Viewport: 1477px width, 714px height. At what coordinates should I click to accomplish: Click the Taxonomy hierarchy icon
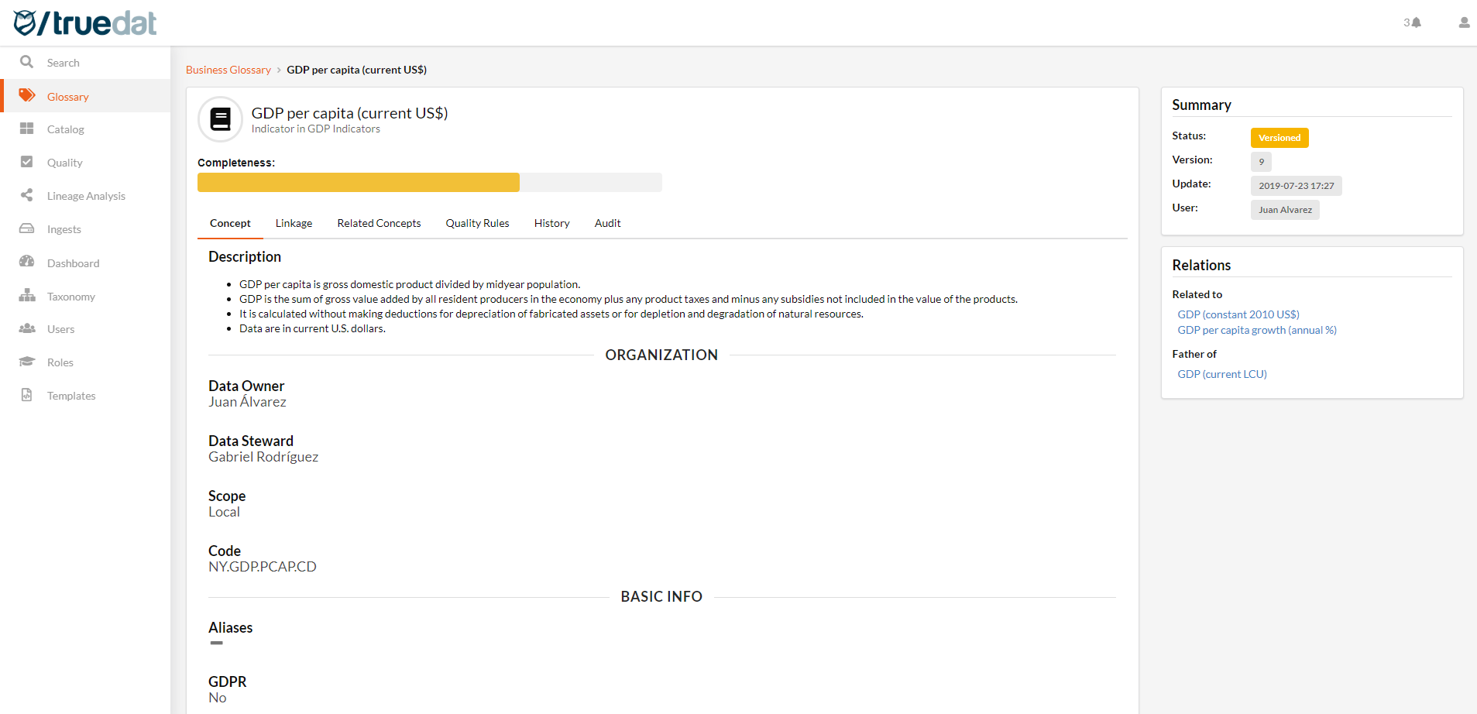pyautogui.click(x=26, y=295)
